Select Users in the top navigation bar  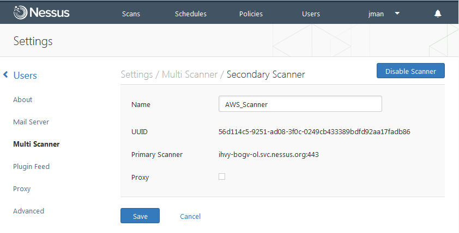(311, 14)
